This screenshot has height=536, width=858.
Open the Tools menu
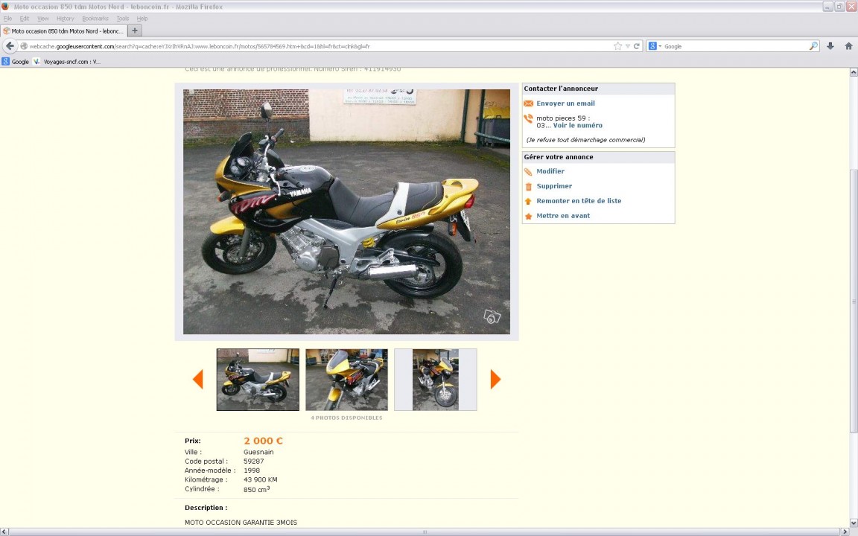[122, 19]
